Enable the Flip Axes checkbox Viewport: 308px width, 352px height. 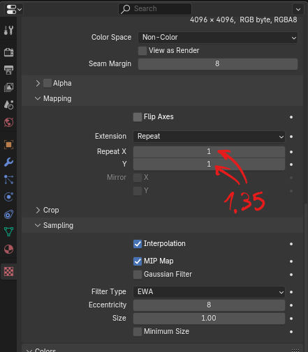138,117
